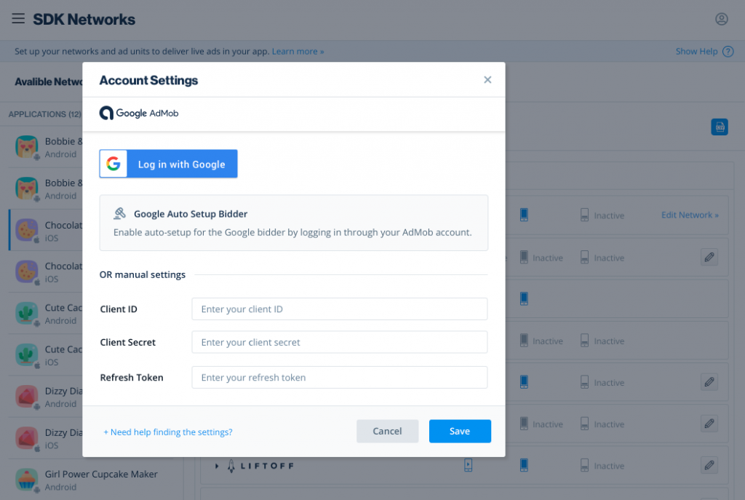Click the account profile icon top right

(x=721, y=19)
